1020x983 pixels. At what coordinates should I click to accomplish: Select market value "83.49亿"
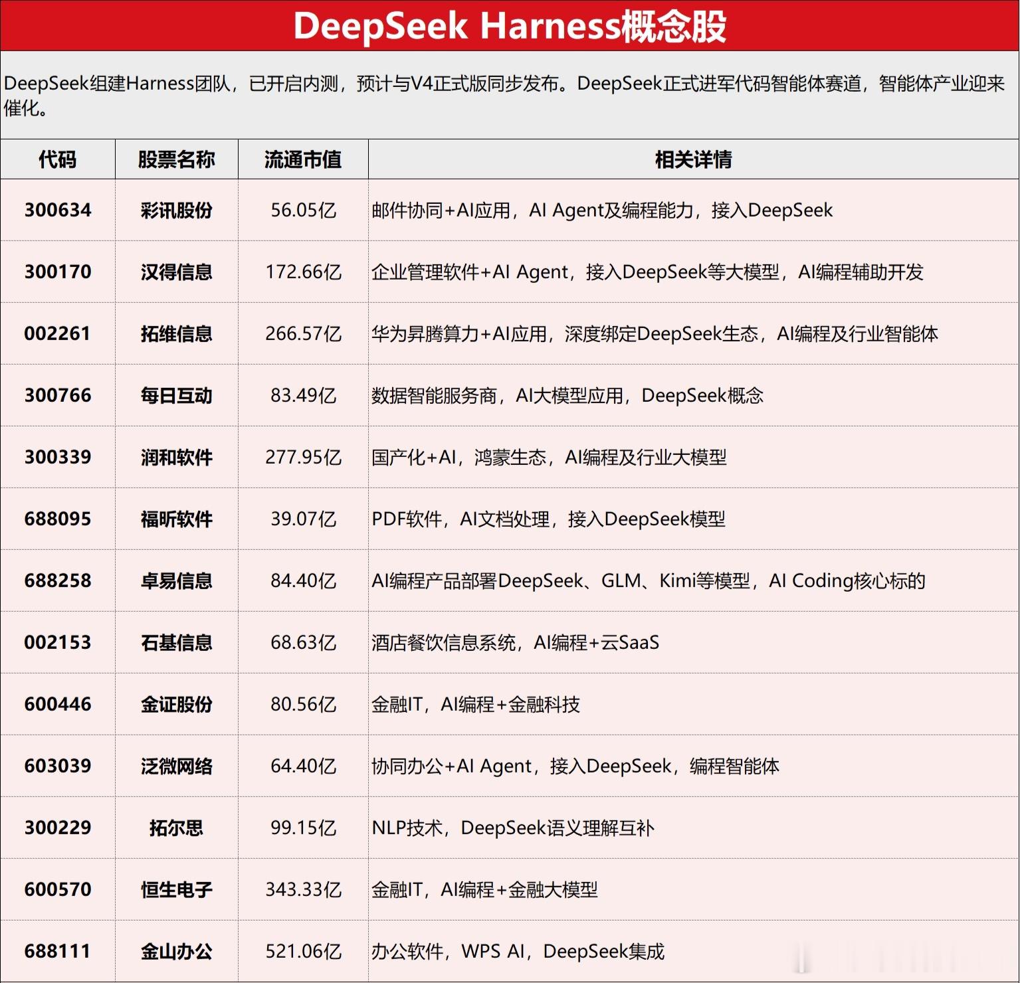click(x=304, y=395)
